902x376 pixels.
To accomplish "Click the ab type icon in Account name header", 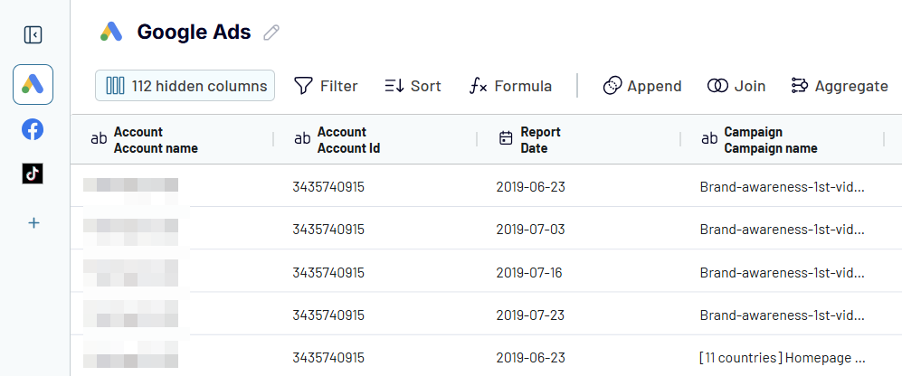I will click(99, 138).
